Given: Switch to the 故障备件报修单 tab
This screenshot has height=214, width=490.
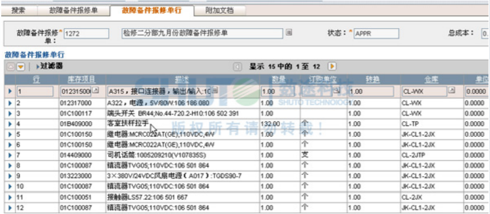Looking at the screenshot, I should [74, 10].
